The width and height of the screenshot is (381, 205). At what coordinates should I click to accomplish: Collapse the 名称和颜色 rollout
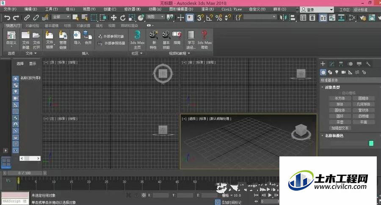tap(334, 136)
